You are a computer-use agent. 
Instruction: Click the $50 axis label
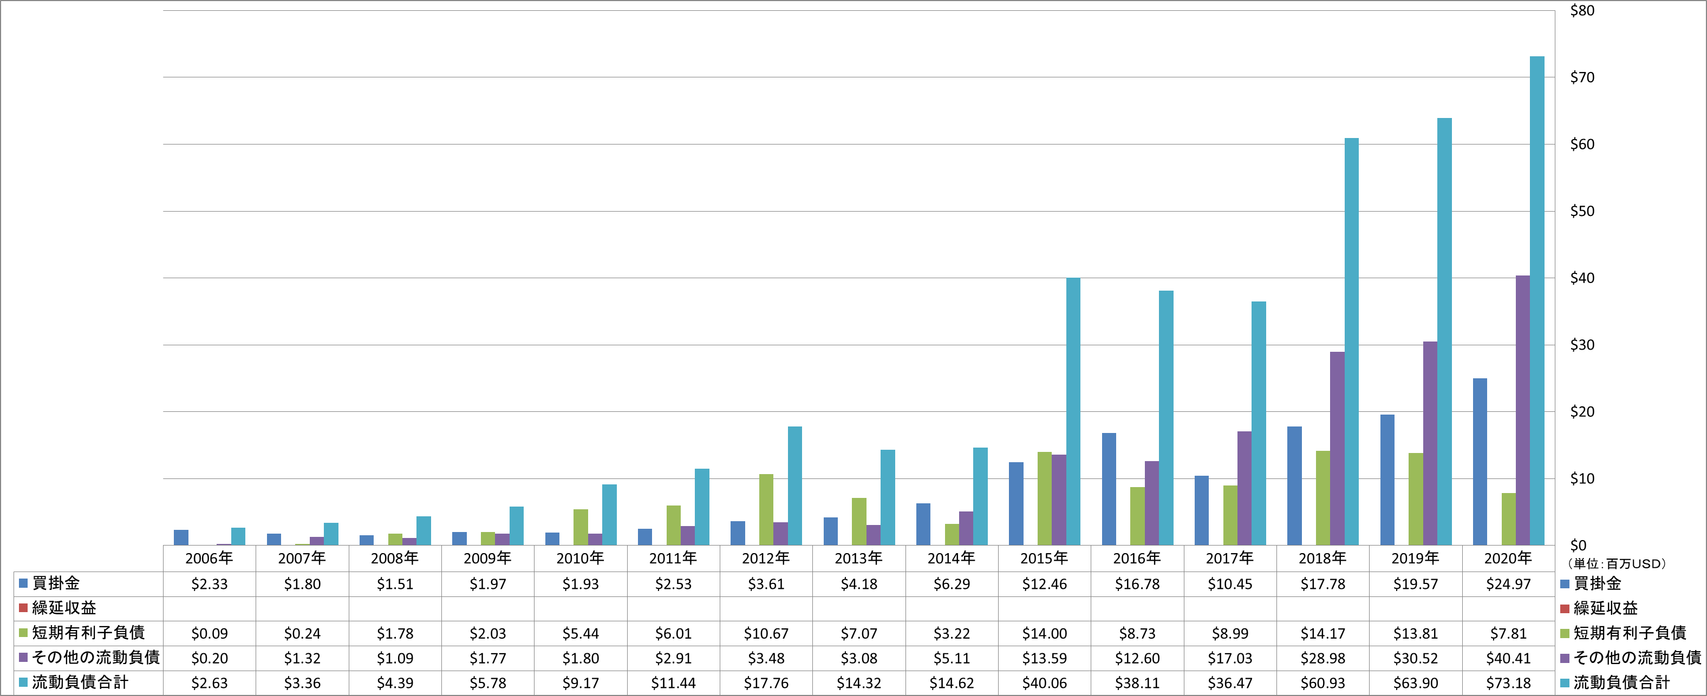[1582, 211]
